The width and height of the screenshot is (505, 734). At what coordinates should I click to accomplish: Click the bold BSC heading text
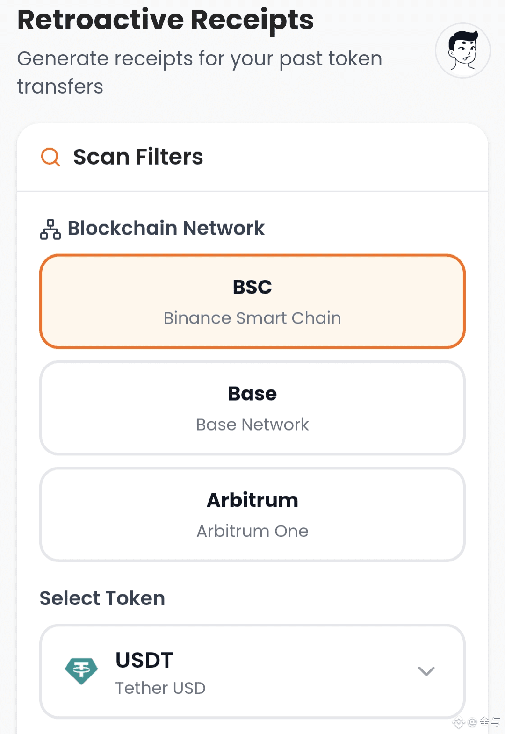tap(252, 287)
